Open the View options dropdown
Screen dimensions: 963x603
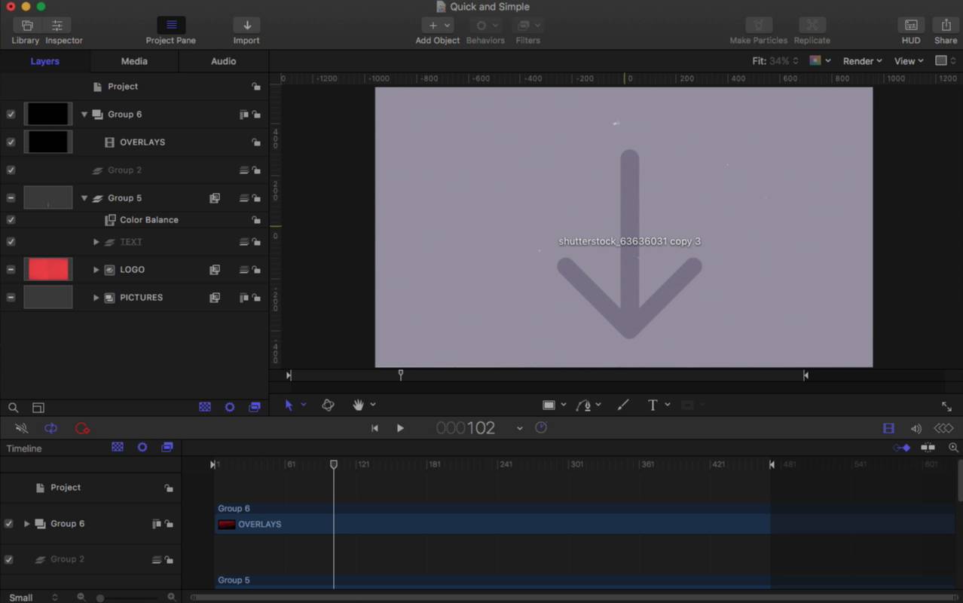[909, 61]
